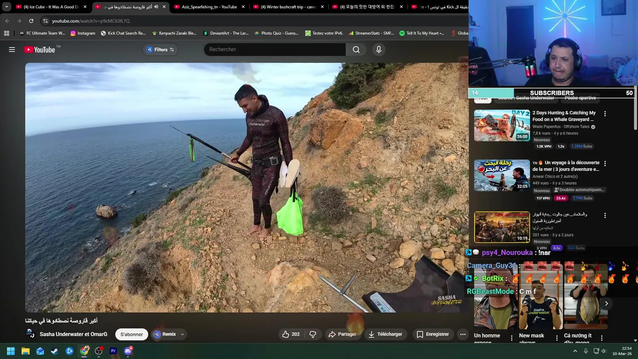Viewport: 638px width, 359px height.
Task: Close the Ice Cube tab
Action: coord(85,7)
